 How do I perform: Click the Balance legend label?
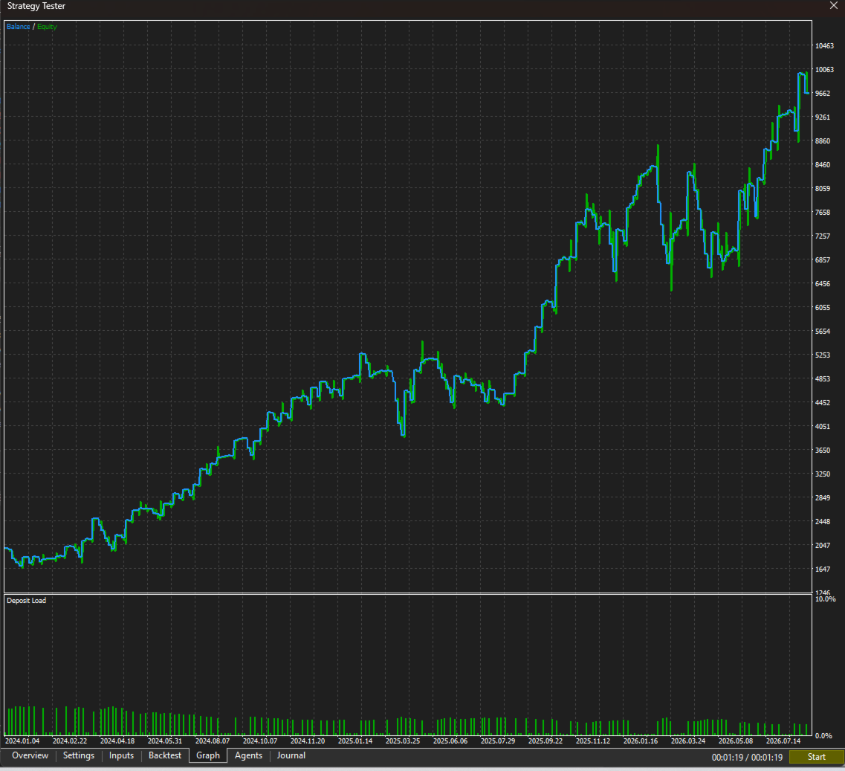pos(19,27)
